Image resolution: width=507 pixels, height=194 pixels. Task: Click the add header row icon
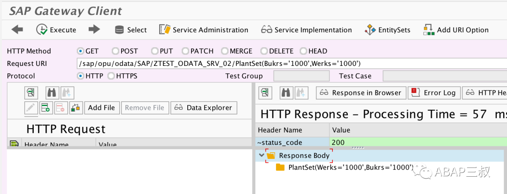[x=46, y=108]
